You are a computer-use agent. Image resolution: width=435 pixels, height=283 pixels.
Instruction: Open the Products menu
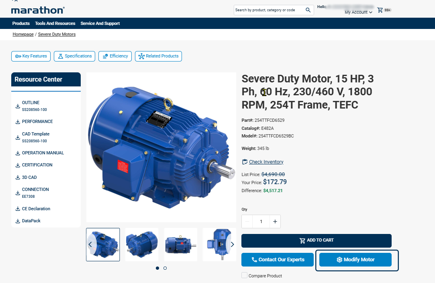(21, 23)
